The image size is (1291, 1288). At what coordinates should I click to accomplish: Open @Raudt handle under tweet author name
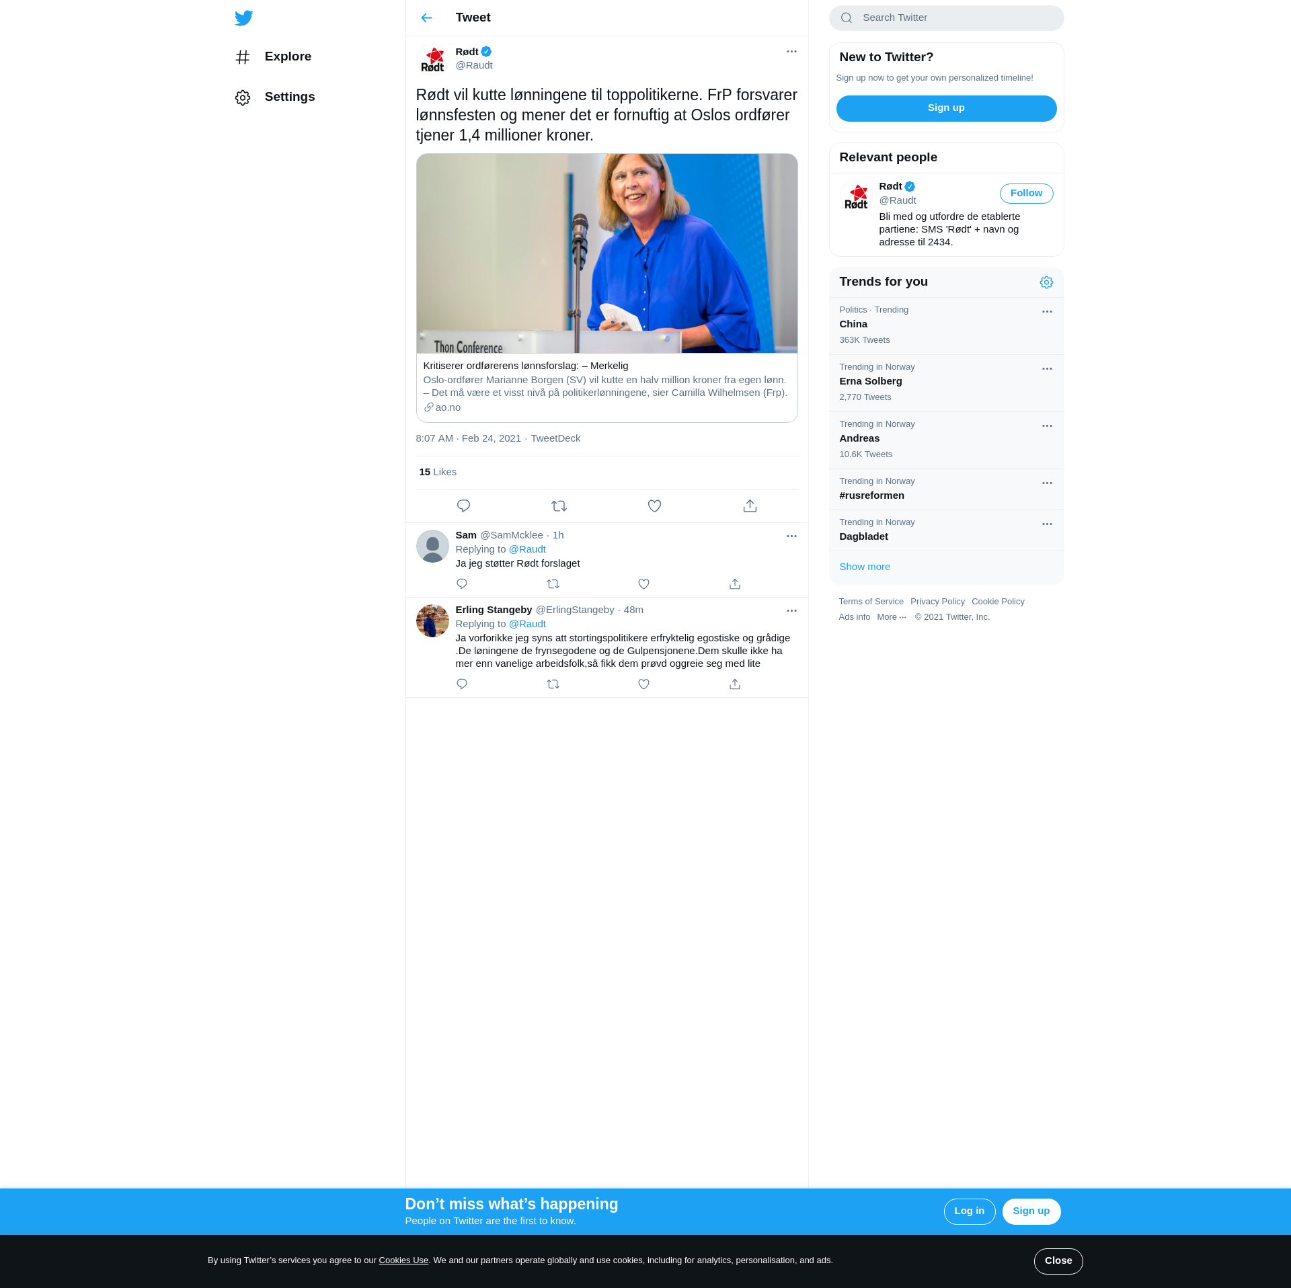474,65
